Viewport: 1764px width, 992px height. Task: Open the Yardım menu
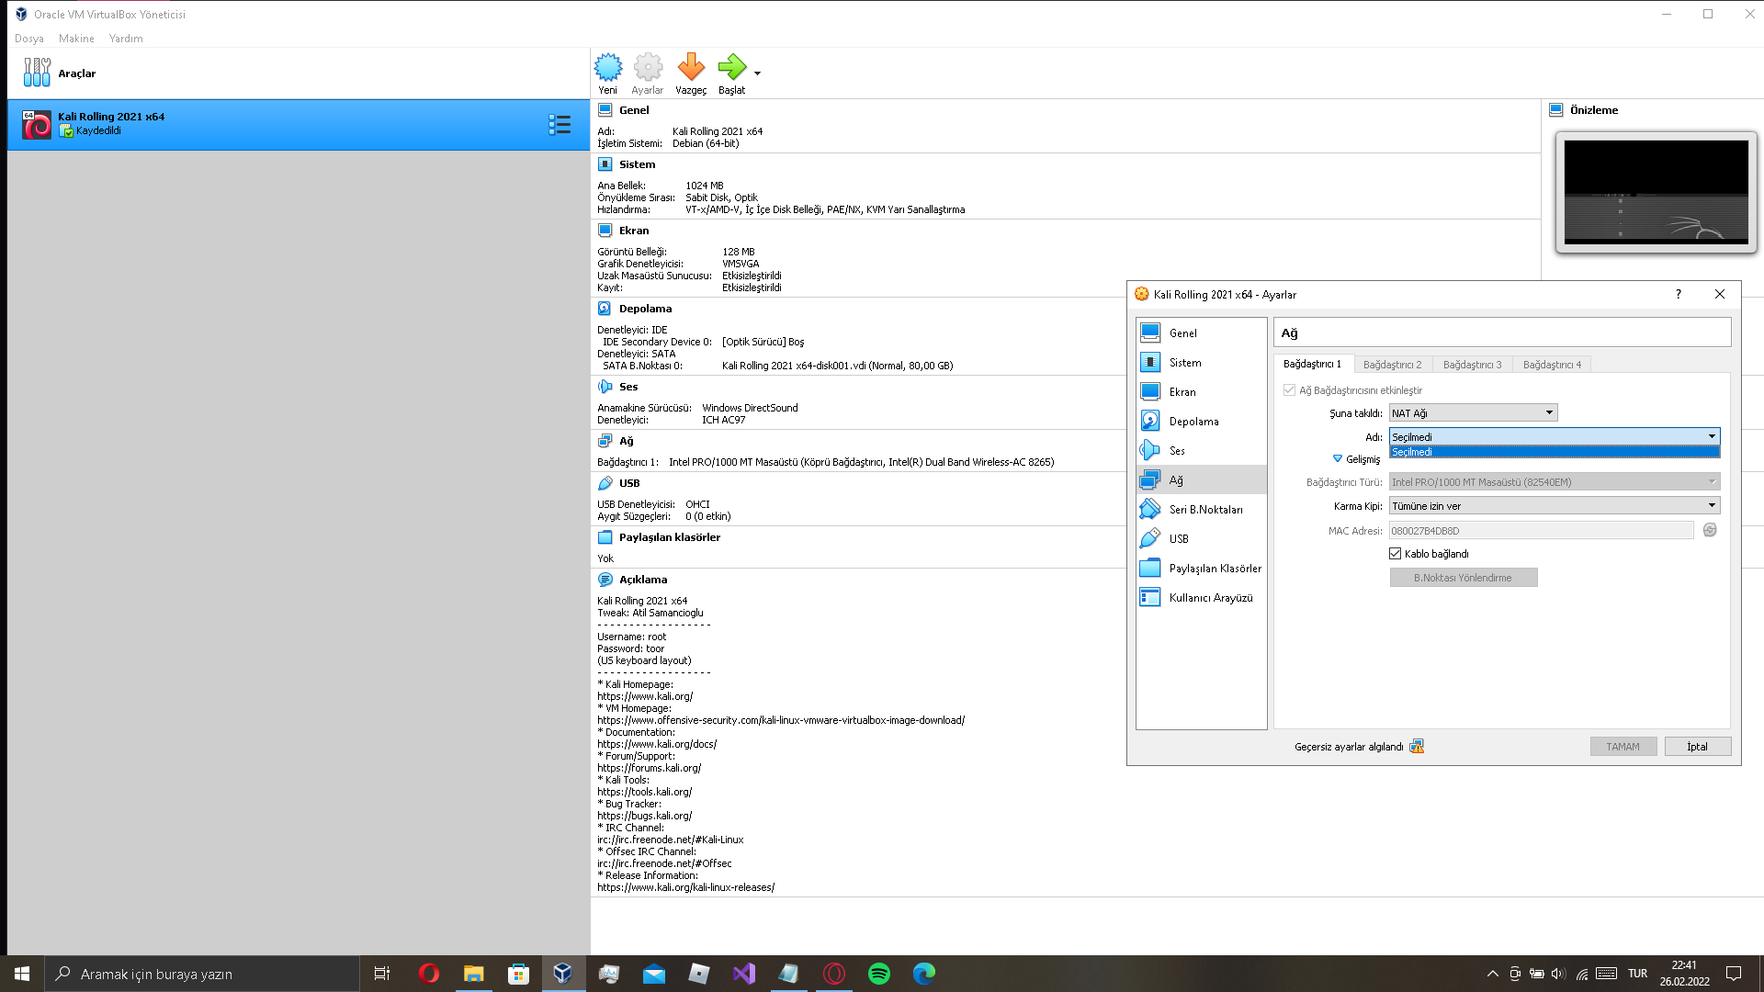click(x=126, y=39)
